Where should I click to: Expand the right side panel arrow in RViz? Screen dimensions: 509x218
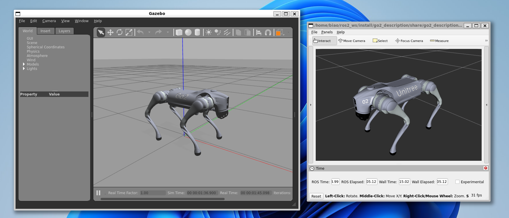(487, 105)
